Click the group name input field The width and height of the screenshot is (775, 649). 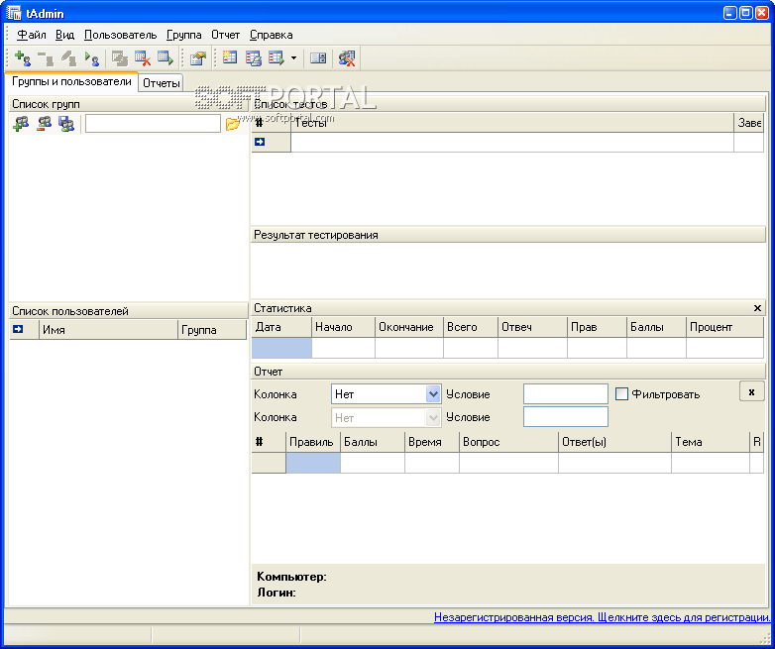point(153,124)
